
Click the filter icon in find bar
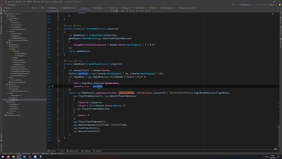click(x=149, y=11)
